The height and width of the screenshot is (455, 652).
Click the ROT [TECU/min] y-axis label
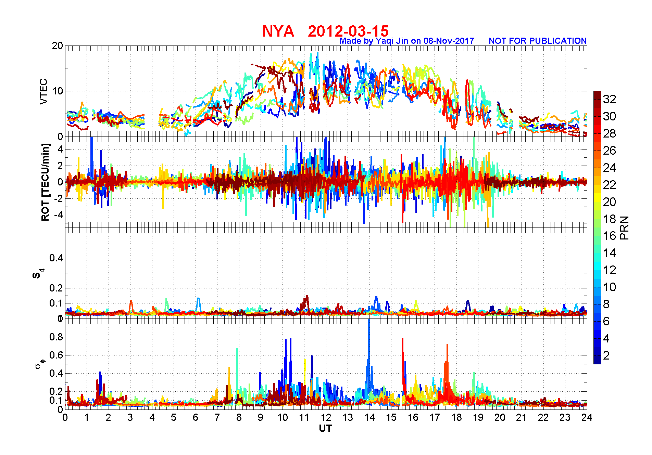click(x=45, y=182)
